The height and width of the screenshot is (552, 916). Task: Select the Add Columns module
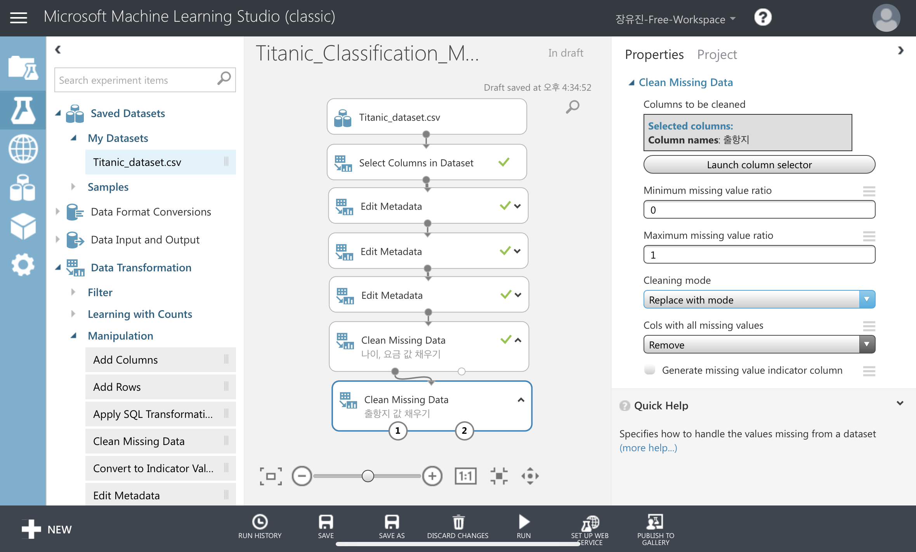[160, 360]
